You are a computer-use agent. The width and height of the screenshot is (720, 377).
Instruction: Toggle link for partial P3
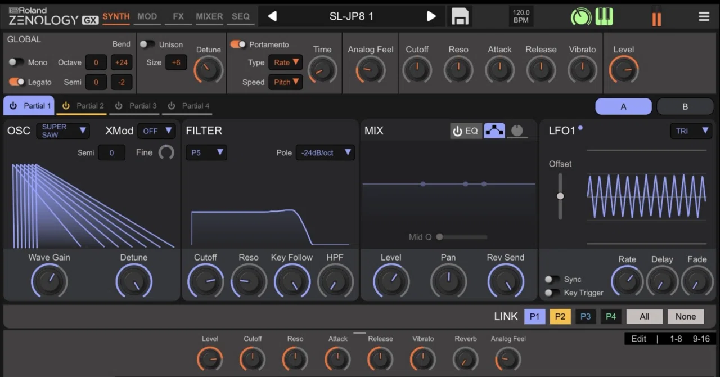[x=586, y=316]
